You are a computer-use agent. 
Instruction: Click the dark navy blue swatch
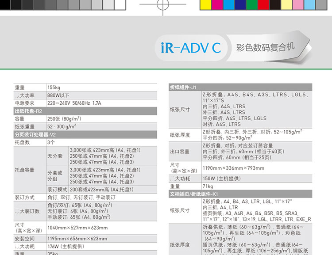(x=240, y=5)
